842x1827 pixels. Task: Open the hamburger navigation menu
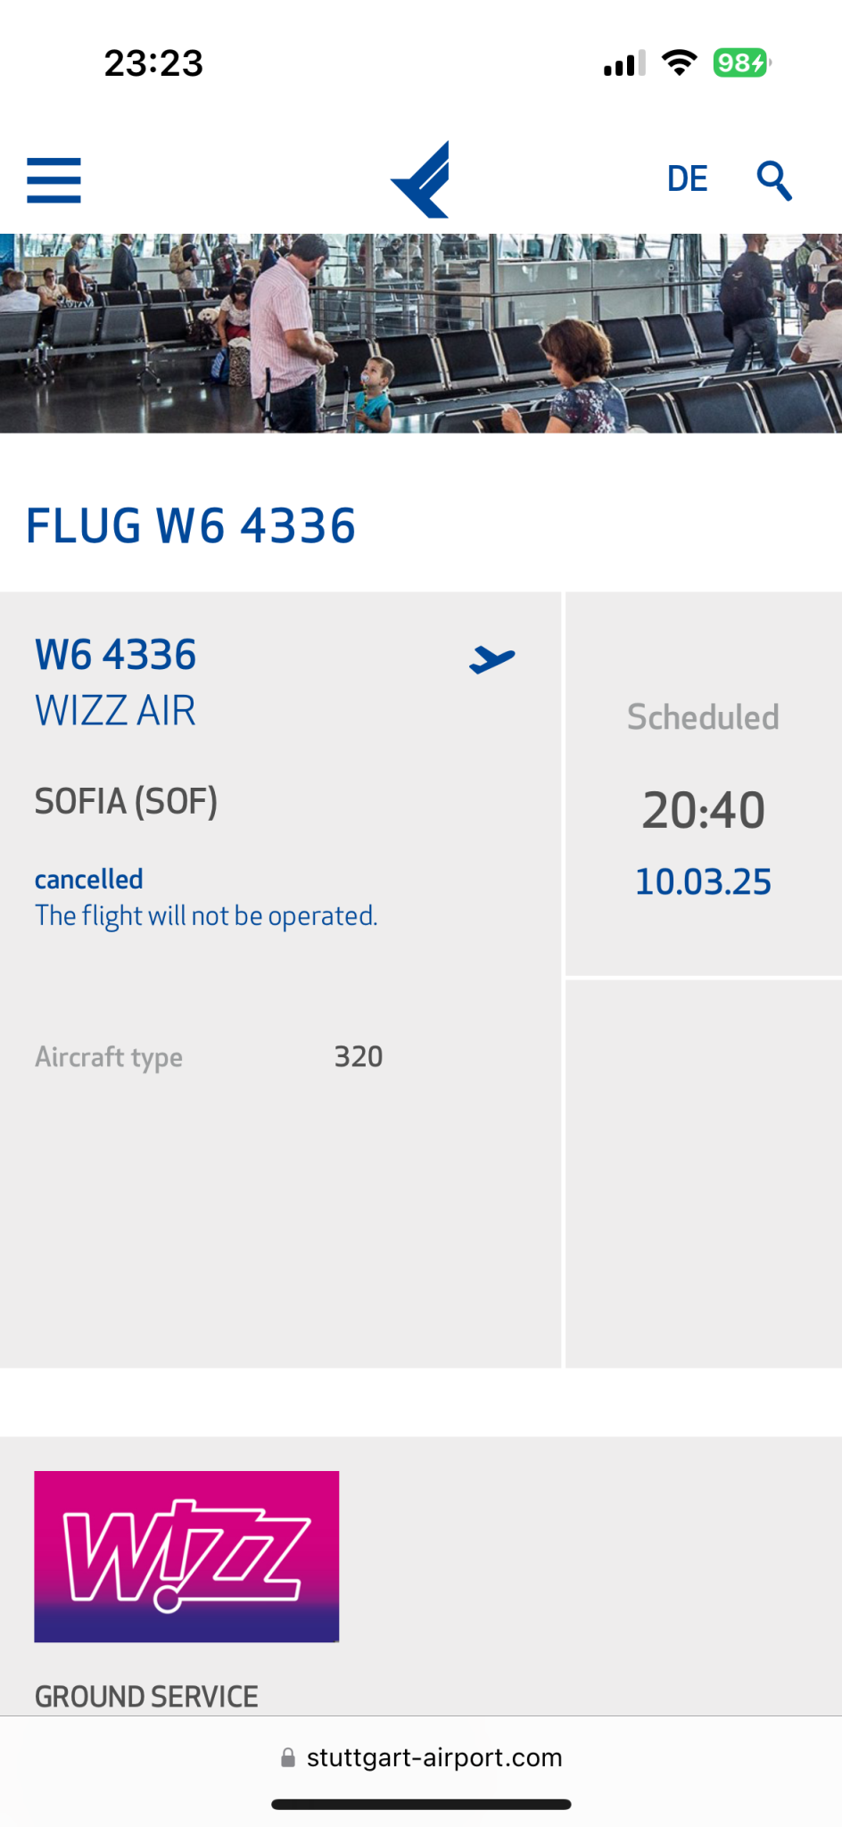click(x=54, y=180)
